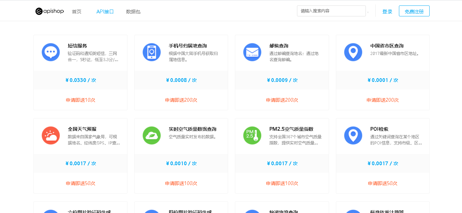Click the 登录 link
The width and height of the screenshot is (462, 213).
tap(387, 12)
